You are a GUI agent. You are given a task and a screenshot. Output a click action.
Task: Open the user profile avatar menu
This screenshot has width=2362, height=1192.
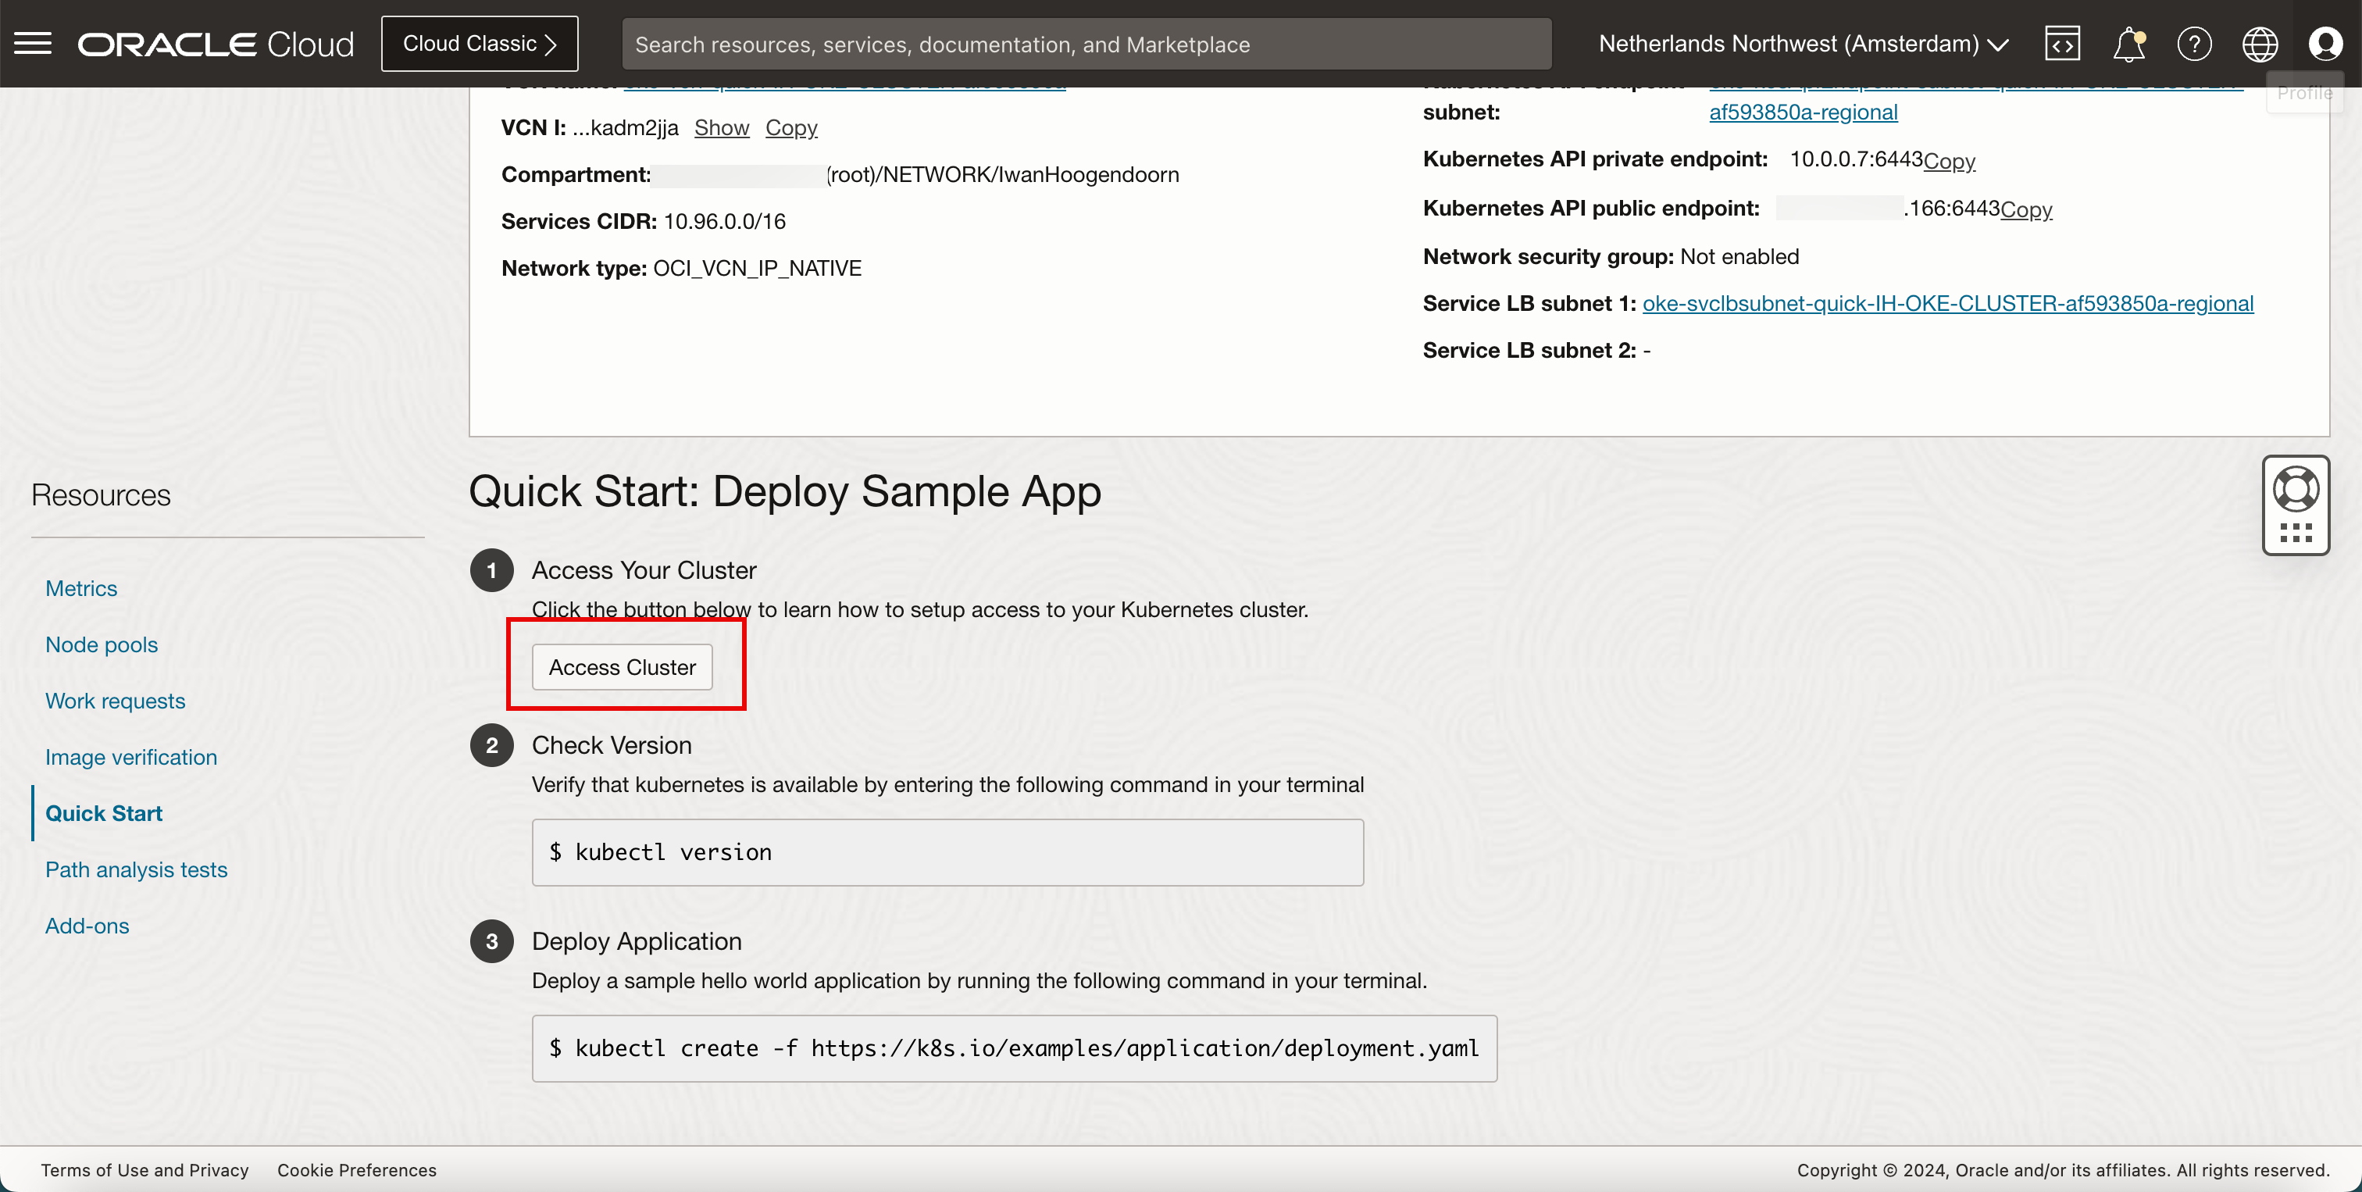(x=2325, y=43)
